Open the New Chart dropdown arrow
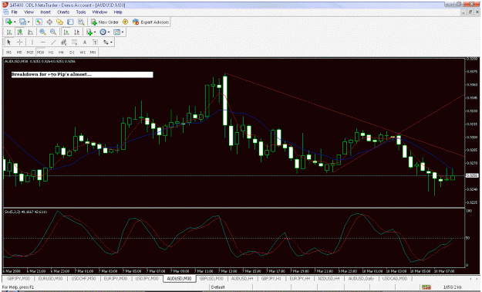 14,22
